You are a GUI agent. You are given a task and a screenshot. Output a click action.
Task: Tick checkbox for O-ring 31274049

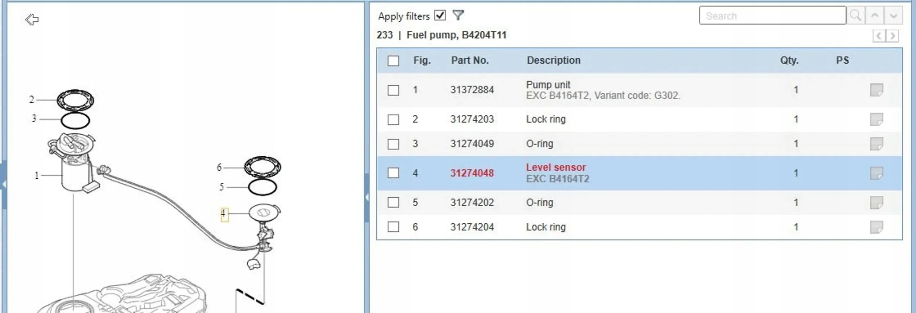[x=393, y=144]
